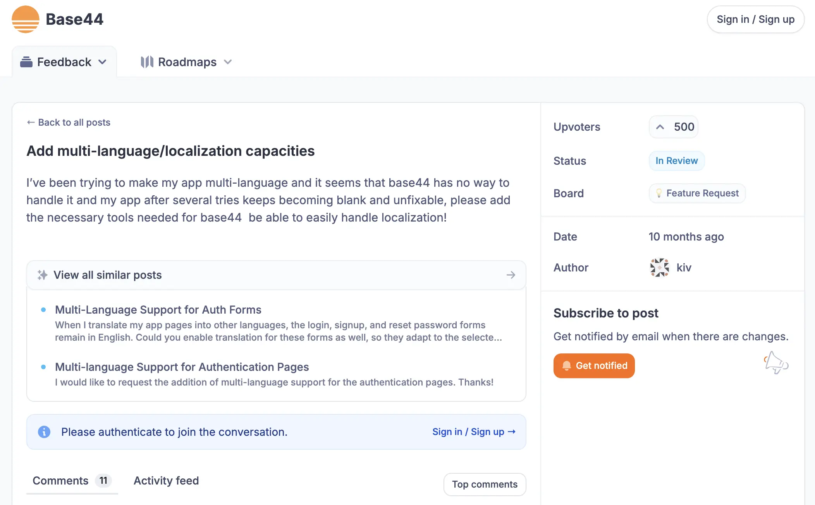Image resolution: width=815 pixels, height=505 pixels.
Task: Click the Roadmaps map icon
Action: [x=147, y=62]
